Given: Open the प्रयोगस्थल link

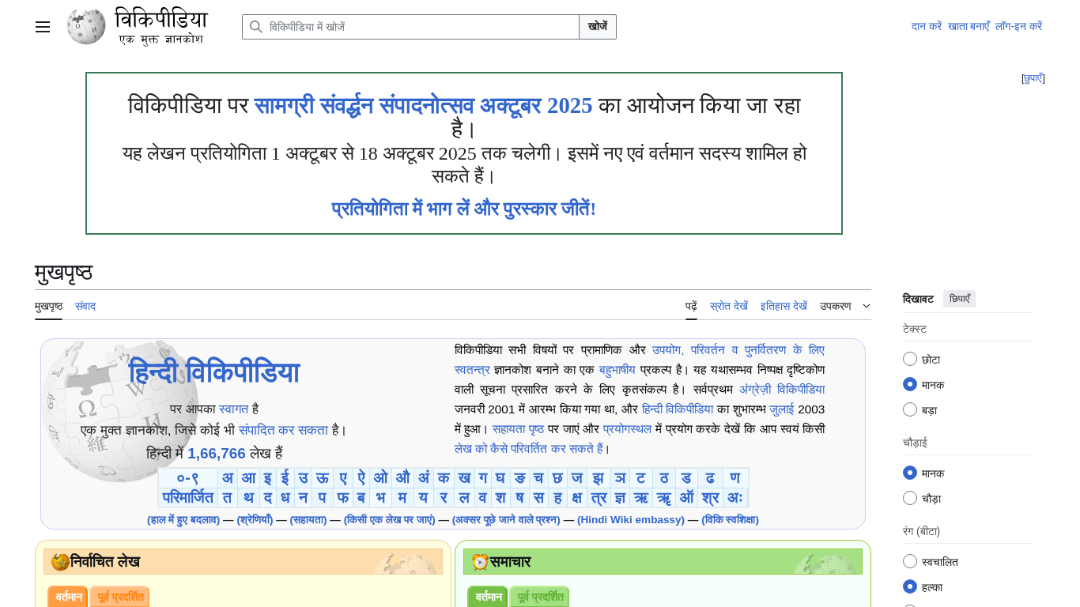Looking at the screenshot, I should [x=627, y=429].
